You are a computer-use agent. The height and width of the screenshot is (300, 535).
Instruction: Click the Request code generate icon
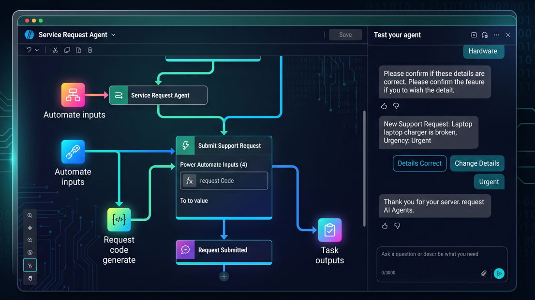click(119, 219)
